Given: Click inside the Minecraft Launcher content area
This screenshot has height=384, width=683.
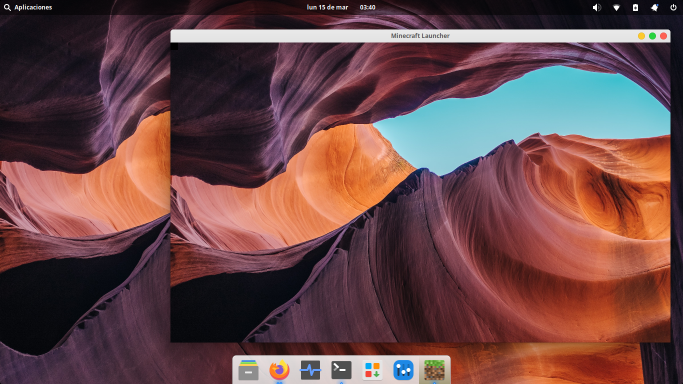Looking at the screenshot, I should pos(420,200).
